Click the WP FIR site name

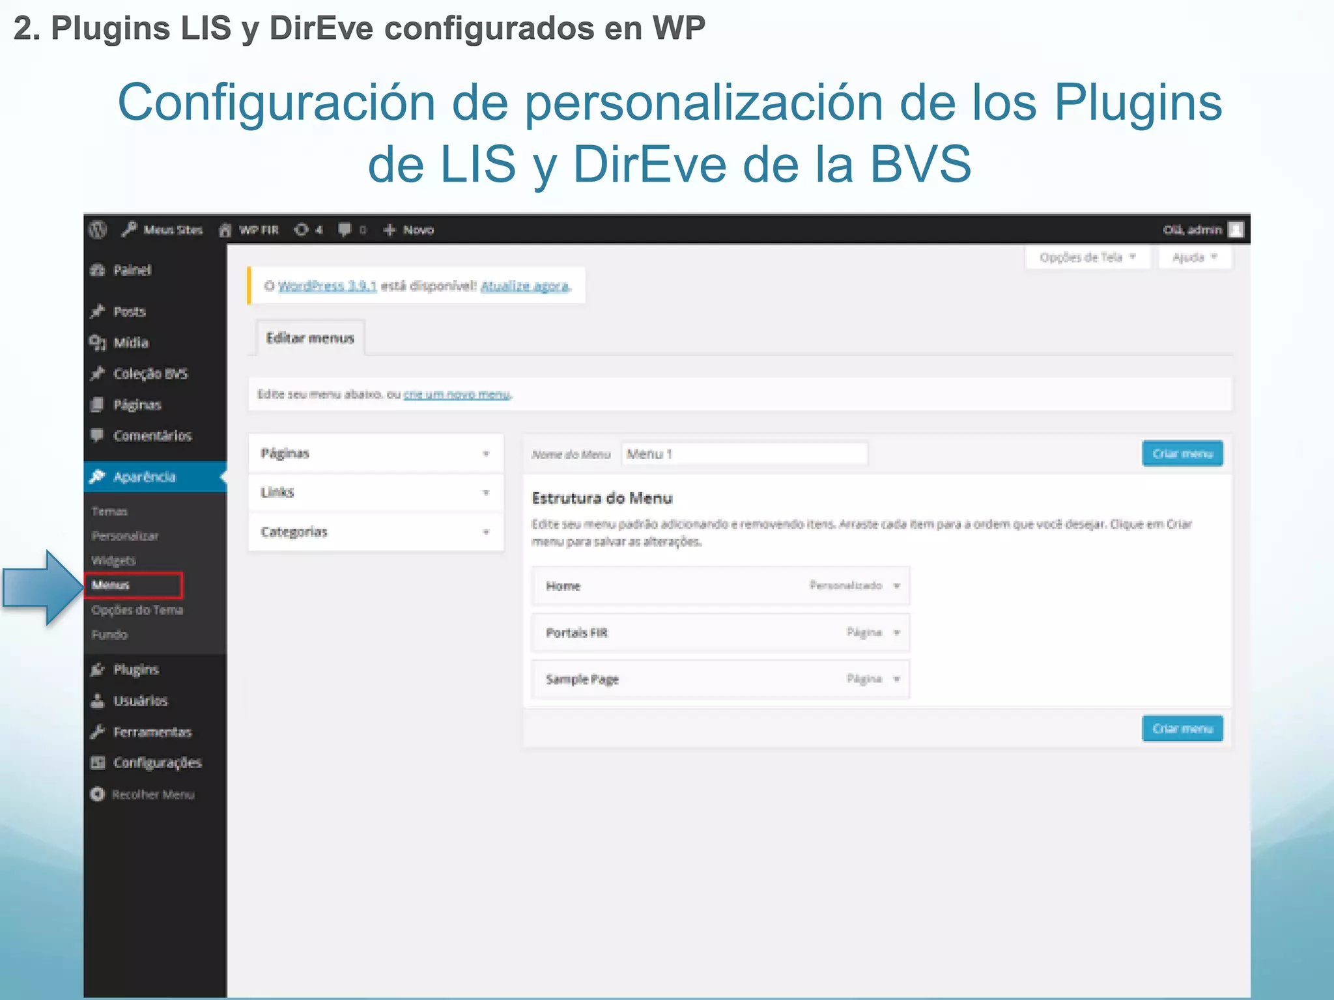coord(259,230)
